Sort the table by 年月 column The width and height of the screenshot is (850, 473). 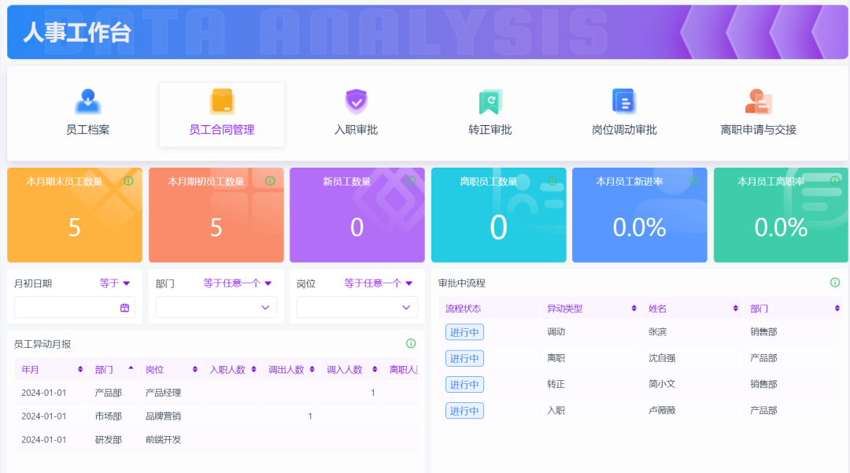pyautogui.click(x=80, y=369)
